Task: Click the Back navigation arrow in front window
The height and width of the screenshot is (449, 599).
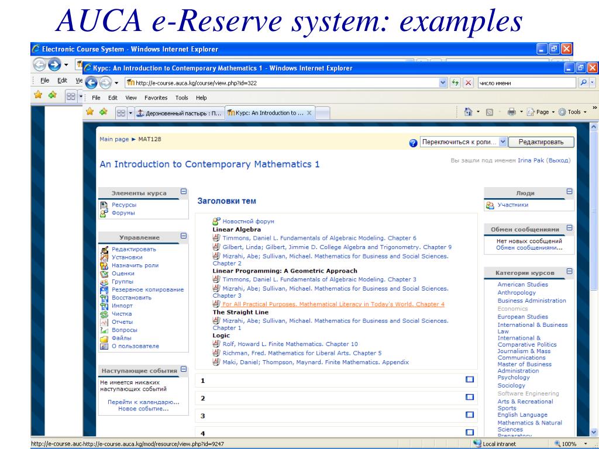Action: (x=91, y=82)
